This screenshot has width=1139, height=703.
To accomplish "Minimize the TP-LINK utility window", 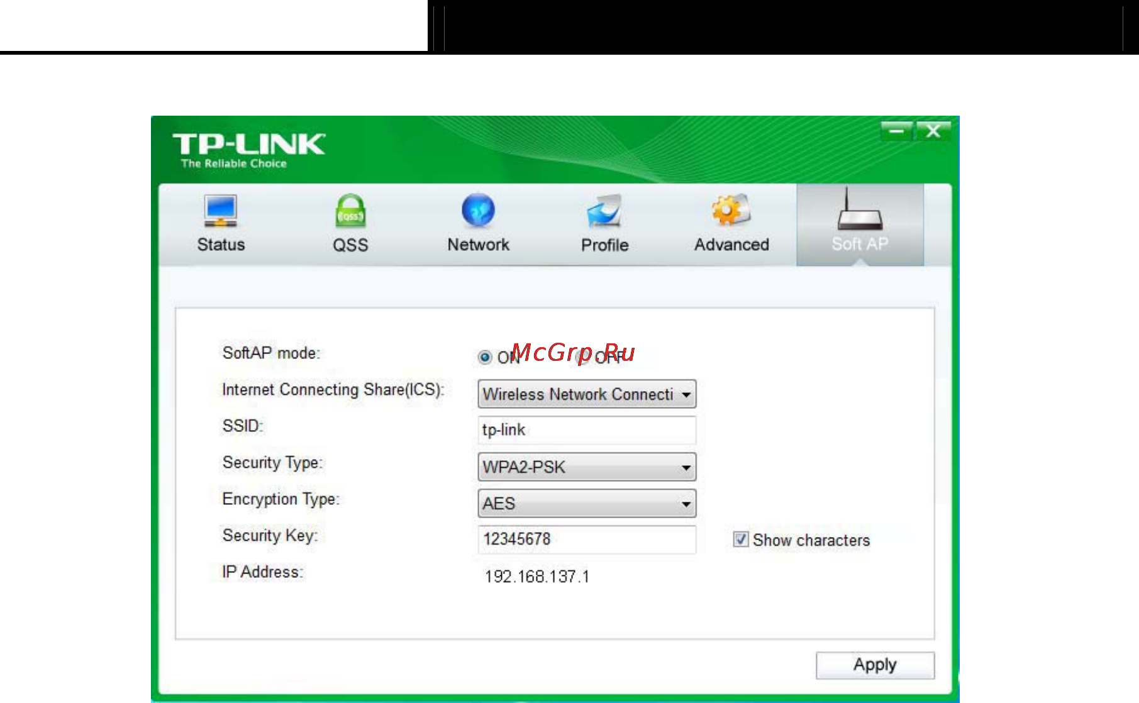I will pyautogui.click(x=896, y=131).
